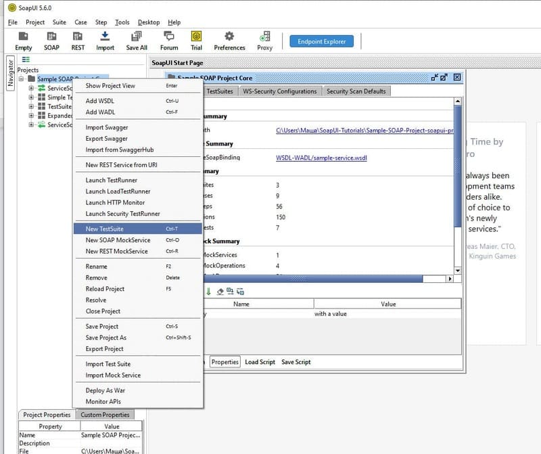This screenshot has width=541, height=454.
Task: Expand the Simple TestSuite tree node
Action: point(31,97)
